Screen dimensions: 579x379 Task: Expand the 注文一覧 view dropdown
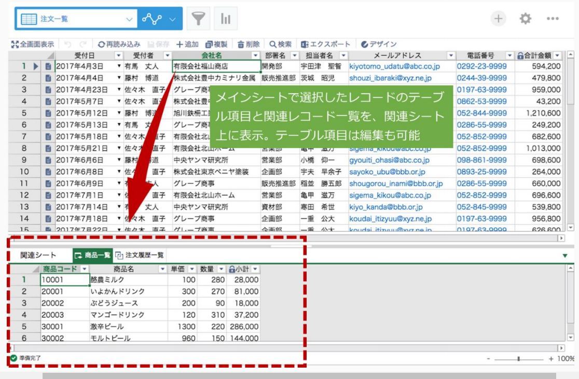click(x=129, y=19)
